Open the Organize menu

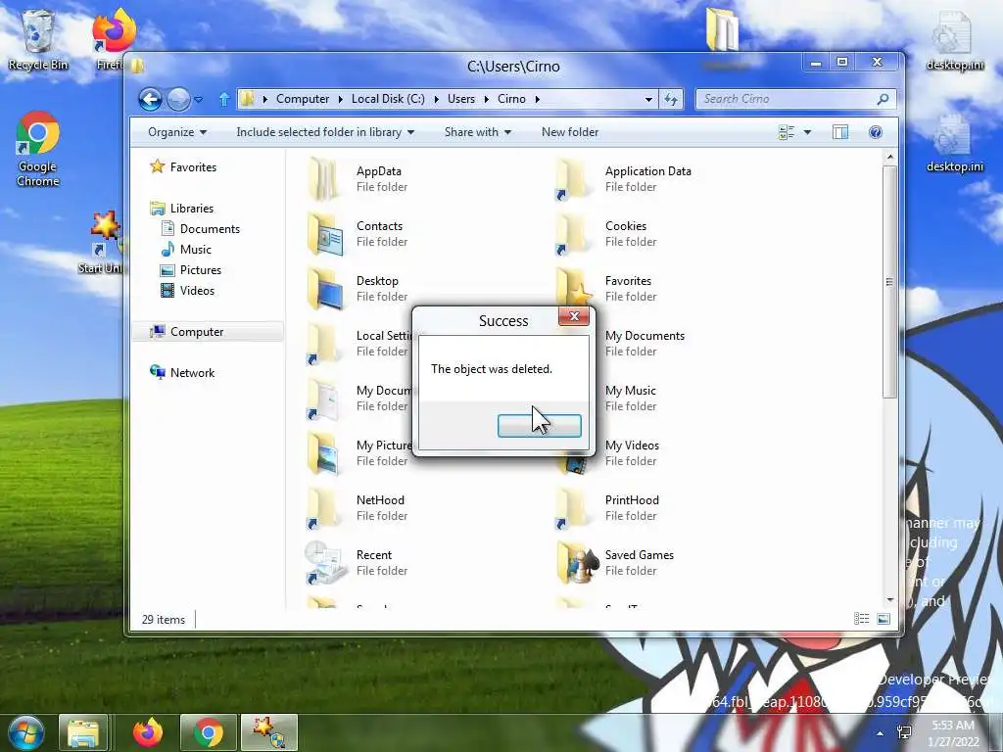point(177,132)
